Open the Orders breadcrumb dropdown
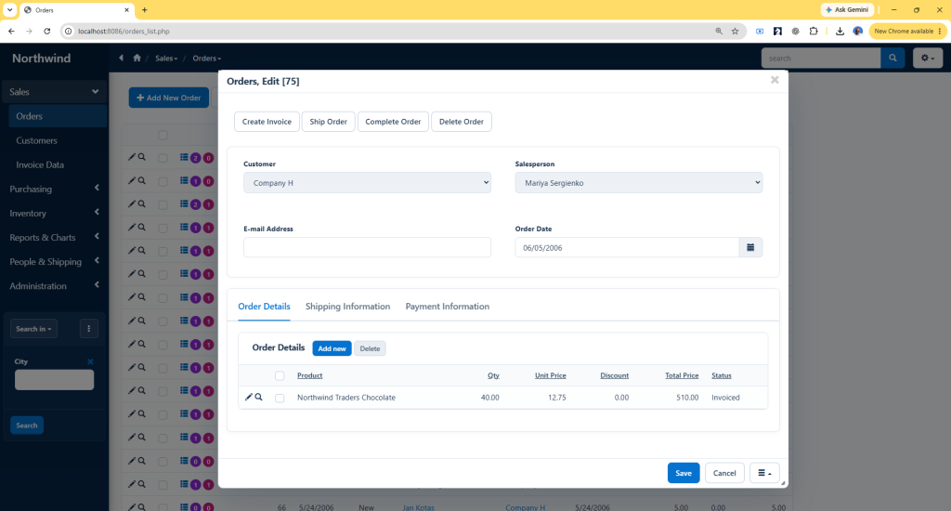951x511 pixels. (x=207, y=59)
